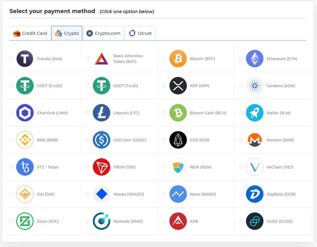The width and height of the screenshot is (317, 247).
Task: Select the Travala (AVA) radio button
Action: tap(11, 59)
